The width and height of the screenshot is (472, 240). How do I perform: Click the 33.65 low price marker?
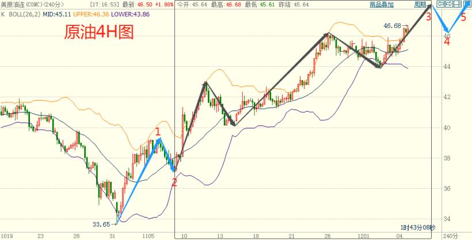(101, 224)
